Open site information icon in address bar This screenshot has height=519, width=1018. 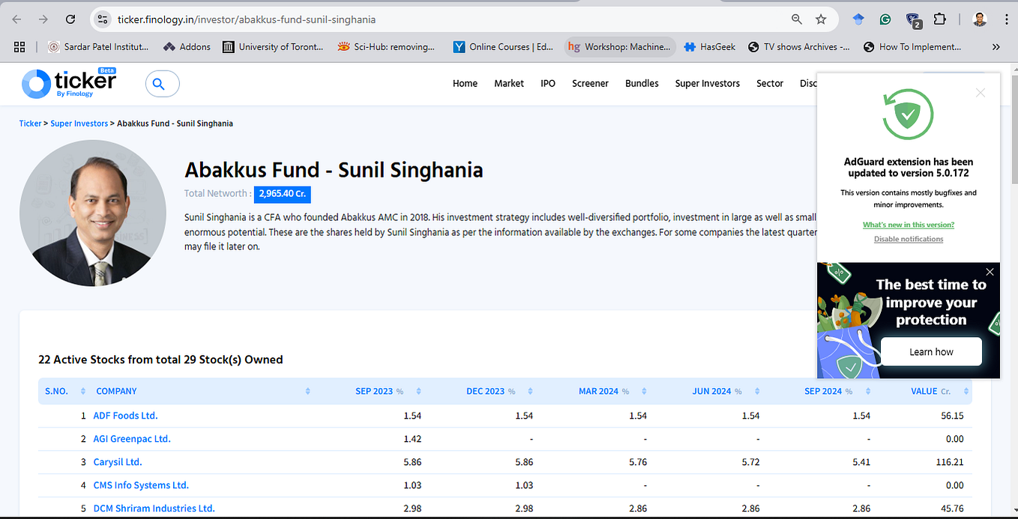(103, 19)
